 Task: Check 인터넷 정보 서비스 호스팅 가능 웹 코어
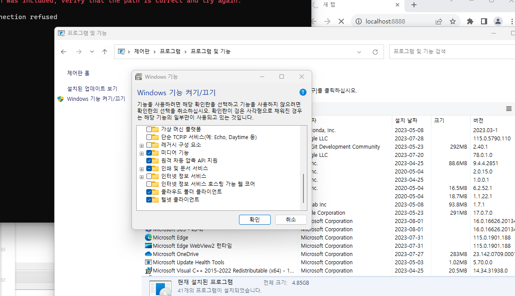click(x=149, y=184)
